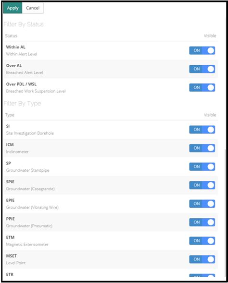This screenshot has height=283, width=228.
Task: Toggle Within AL visibility switch
Action: click(202, 50)
